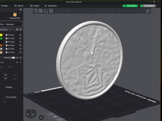Image resolution: width=162 pixels, height=121 pixels.
Task: Open the PLA Basic dropdown for filament 10
Action: [x=11, y=49]
